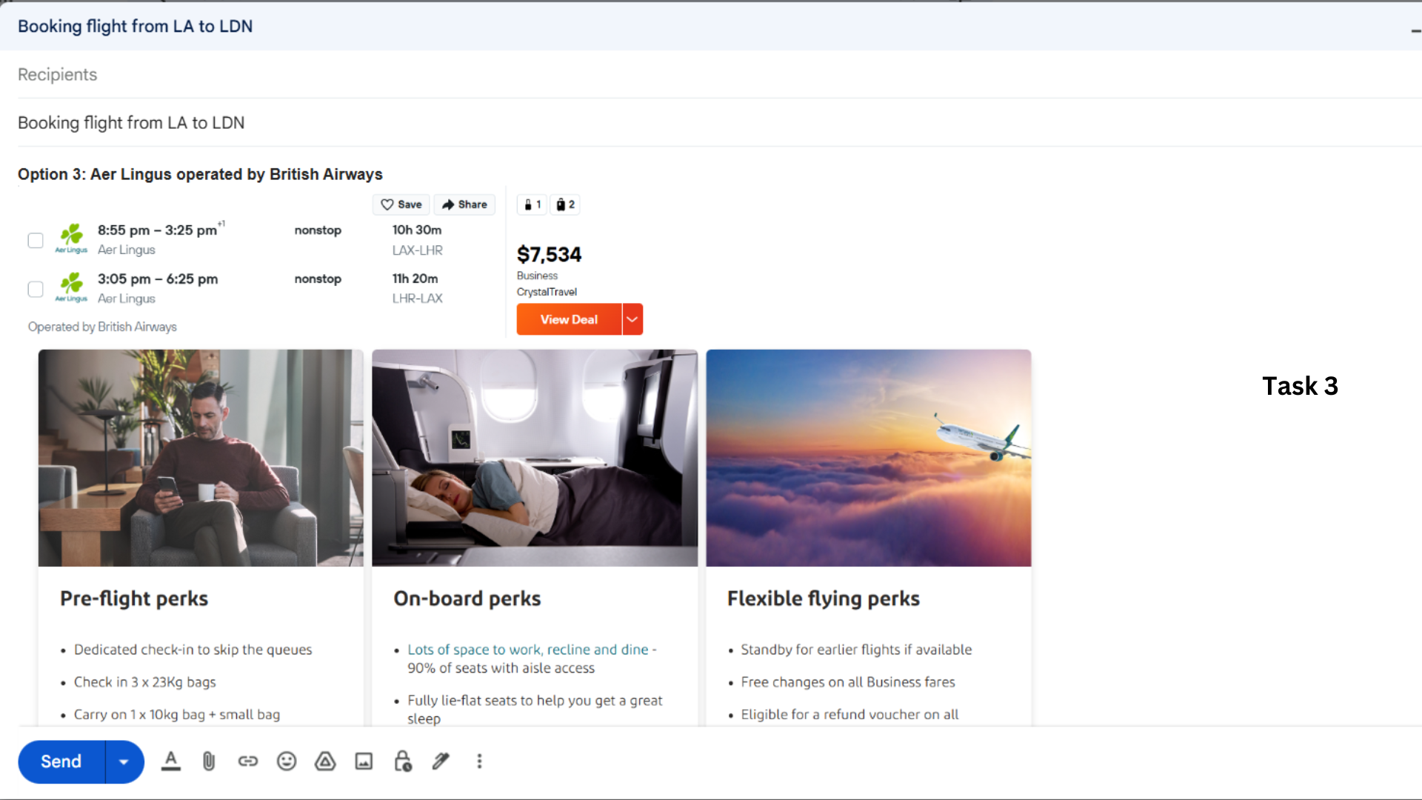Click the attach files paperclip icon
Screen dimensions: 1422x800
209,761
